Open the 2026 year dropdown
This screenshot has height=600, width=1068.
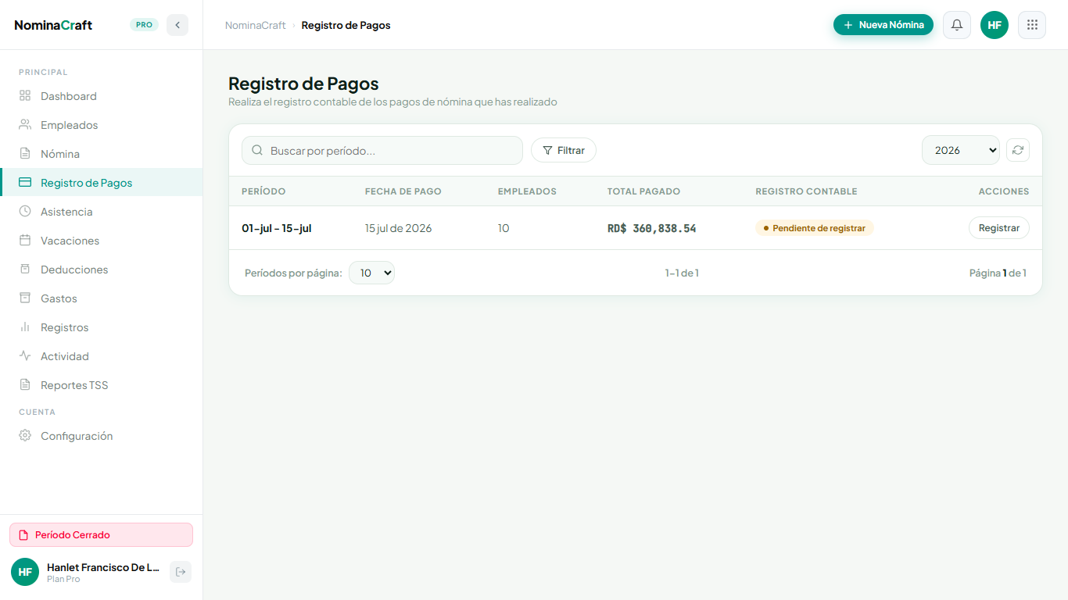point(961,150)
